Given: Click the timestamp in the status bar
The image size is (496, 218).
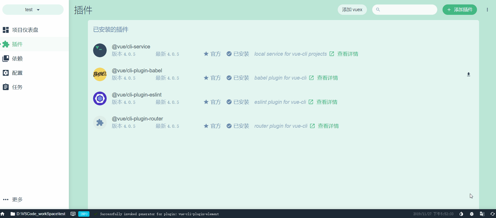Looking at the screenshot, I should click(433, 214).
